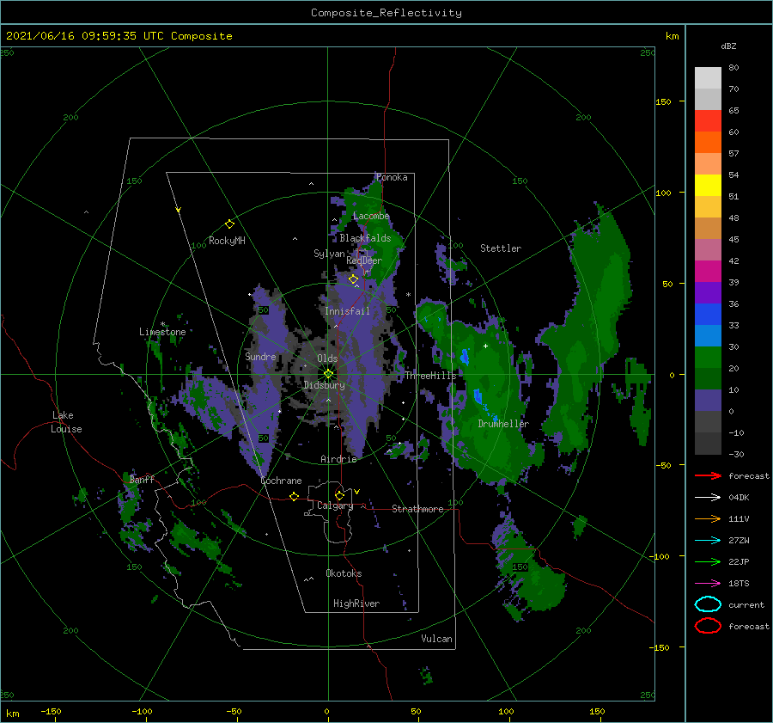Click the RedDeer city label
This screenshot has height=723, width=773.
click(x=364, y=260)
